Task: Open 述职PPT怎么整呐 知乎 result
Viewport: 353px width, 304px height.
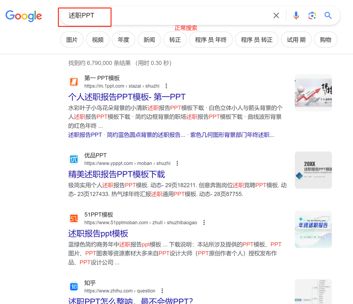Action: (x=130, y=300)
